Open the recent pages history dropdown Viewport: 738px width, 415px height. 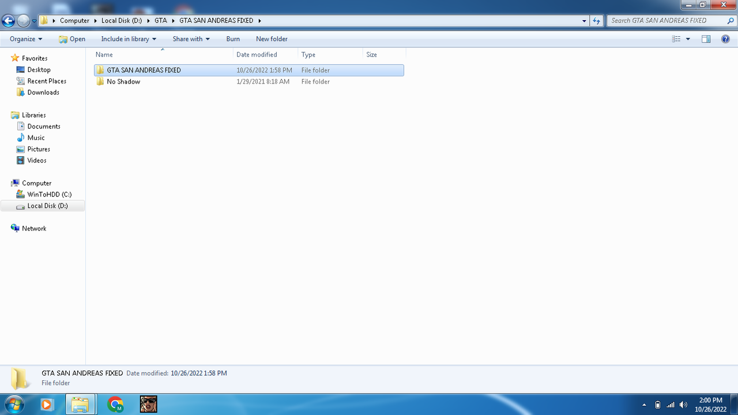click(34, 21)
